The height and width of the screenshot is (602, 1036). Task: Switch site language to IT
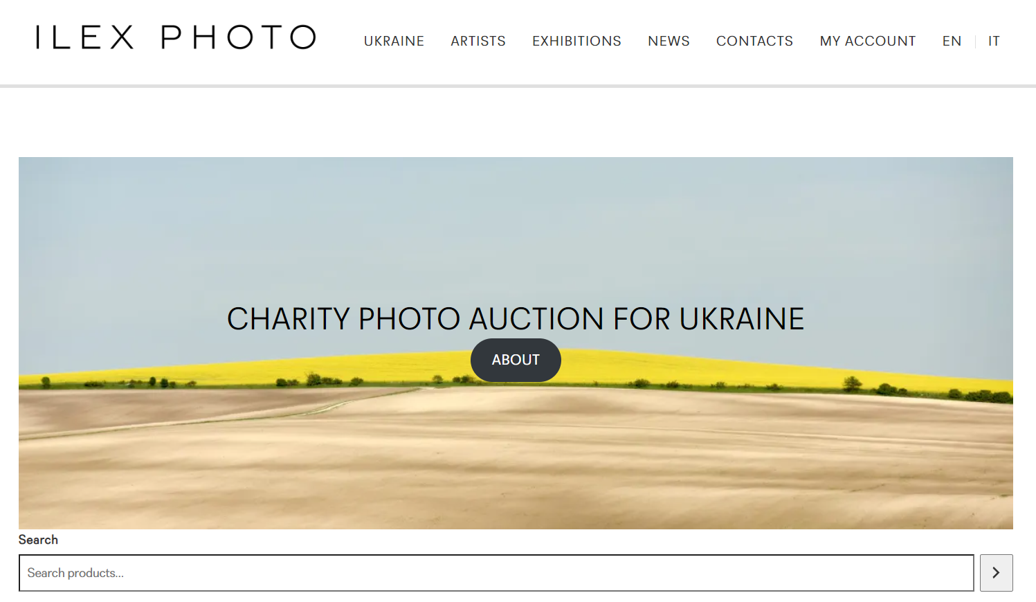(x=994, y=41)
